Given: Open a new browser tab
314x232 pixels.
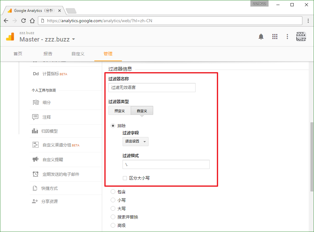Looking at the screenshot, I should click(x=71, y=11).
